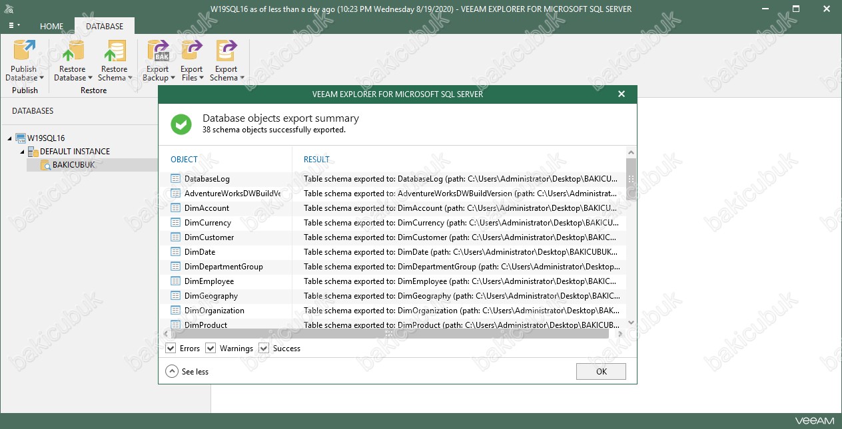842x429 pixels.
Task: Confirm the summary with OK
Action: point(601,371)
